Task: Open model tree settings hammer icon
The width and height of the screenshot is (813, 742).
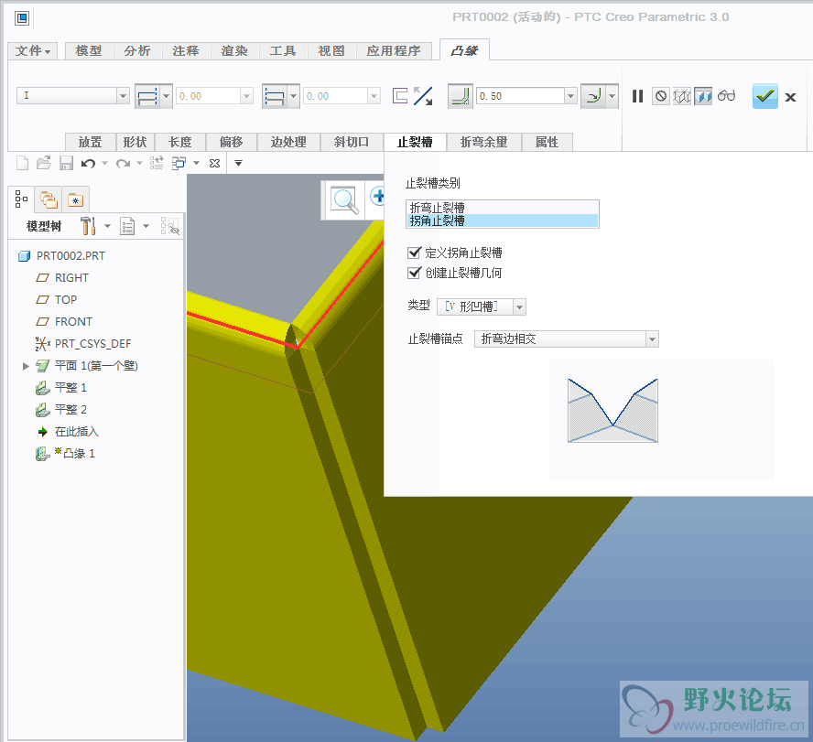Action: 88,226
